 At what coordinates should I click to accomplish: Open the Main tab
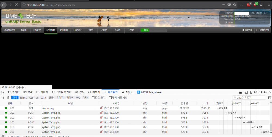[24, 30]
